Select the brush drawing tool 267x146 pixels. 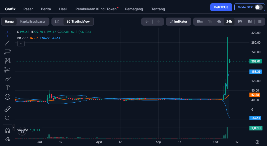click(8, 79)
